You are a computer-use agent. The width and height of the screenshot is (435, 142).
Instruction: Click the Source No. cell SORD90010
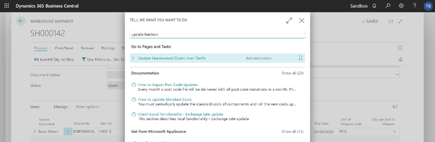click(85, 131)
